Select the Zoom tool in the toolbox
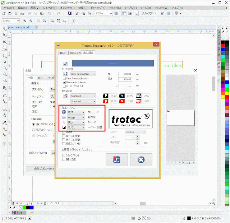This screenshot has height=223, width=230. point(5,48)
